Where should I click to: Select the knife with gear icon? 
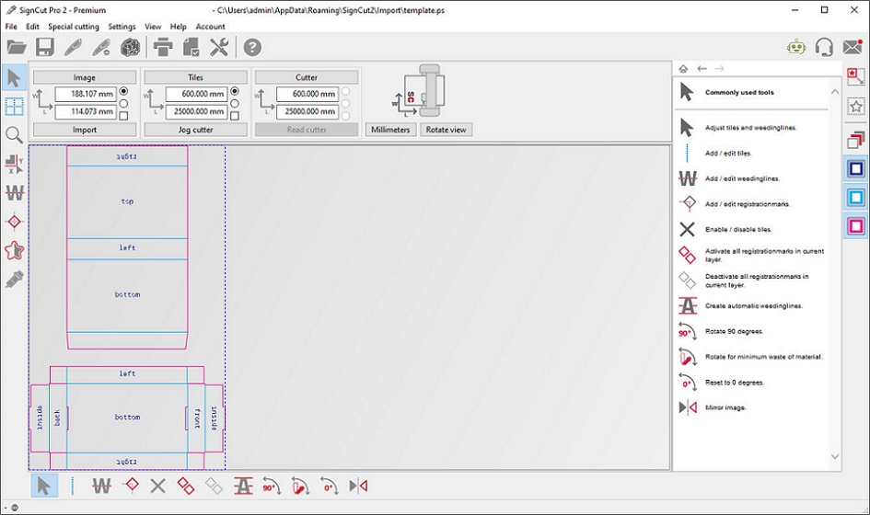101,47
